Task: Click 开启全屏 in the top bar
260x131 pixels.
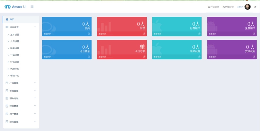Action: pos(213,7)
